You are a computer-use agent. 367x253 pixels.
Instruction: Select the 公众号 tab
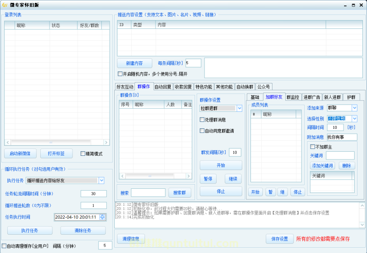pos(263,87)
